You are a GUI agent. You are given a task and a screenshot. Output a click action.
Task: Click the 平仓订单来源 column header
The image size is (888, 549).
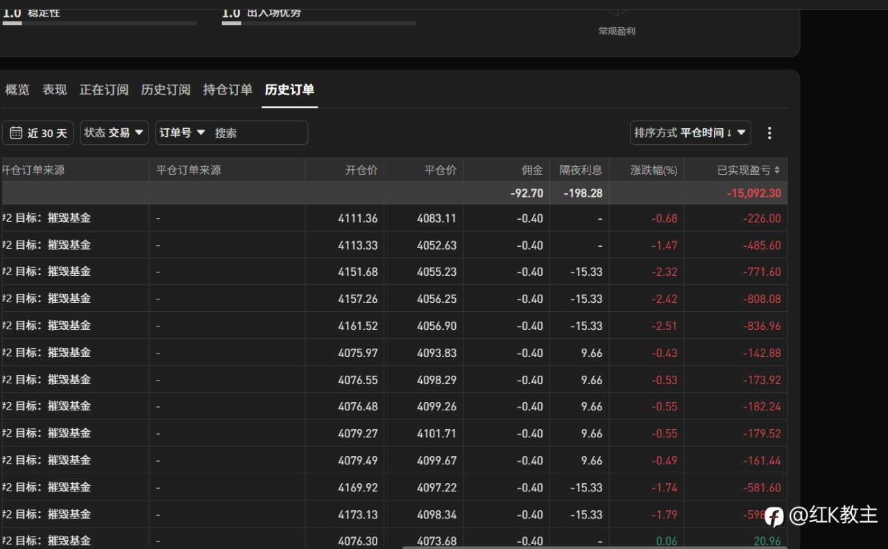click(x=188, y=170)
